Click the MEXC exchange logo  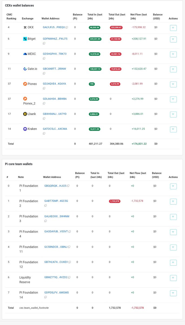pos(25,54)
